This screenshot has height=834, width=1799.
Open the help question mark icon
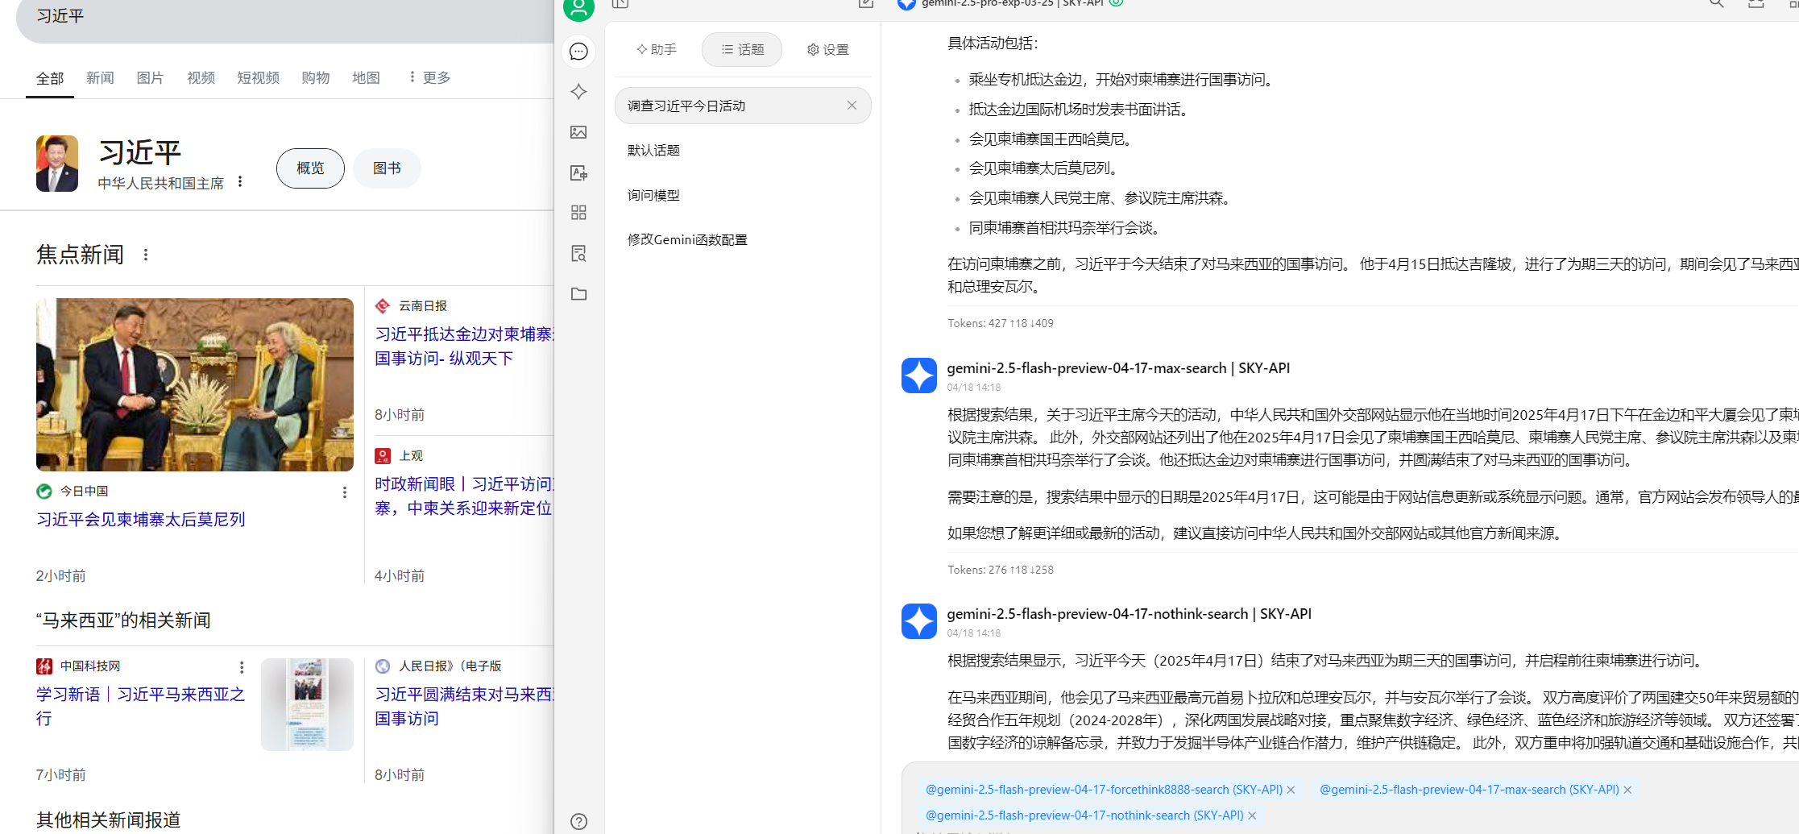pyautogui.click(x=578, y=822)
